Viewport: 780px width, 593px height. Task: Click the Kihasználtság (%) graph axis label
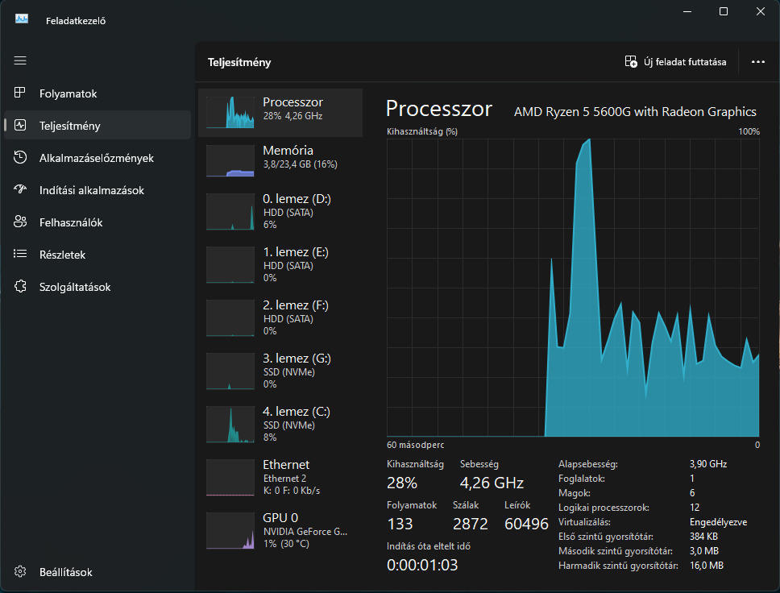click(x=422, y=131)
